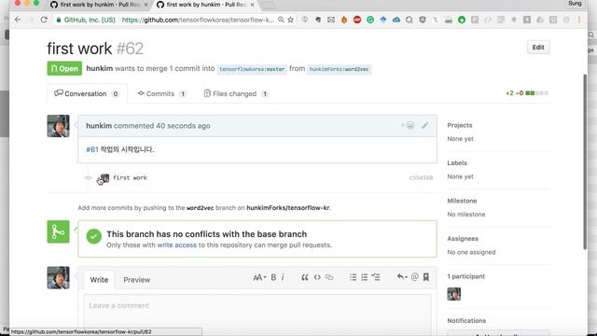Click the green merge icon badge
597x336 pixels.
tap(58, 231)
